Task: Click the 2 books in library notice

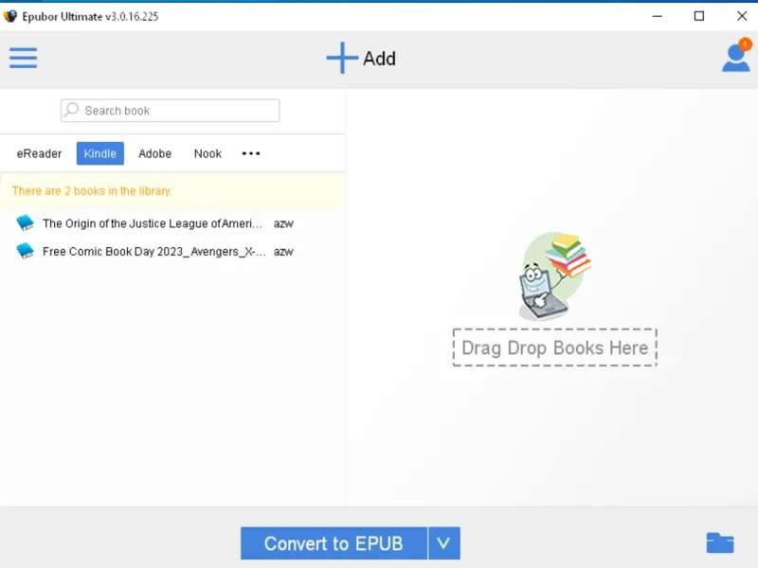Action: [x=172, y=191]
